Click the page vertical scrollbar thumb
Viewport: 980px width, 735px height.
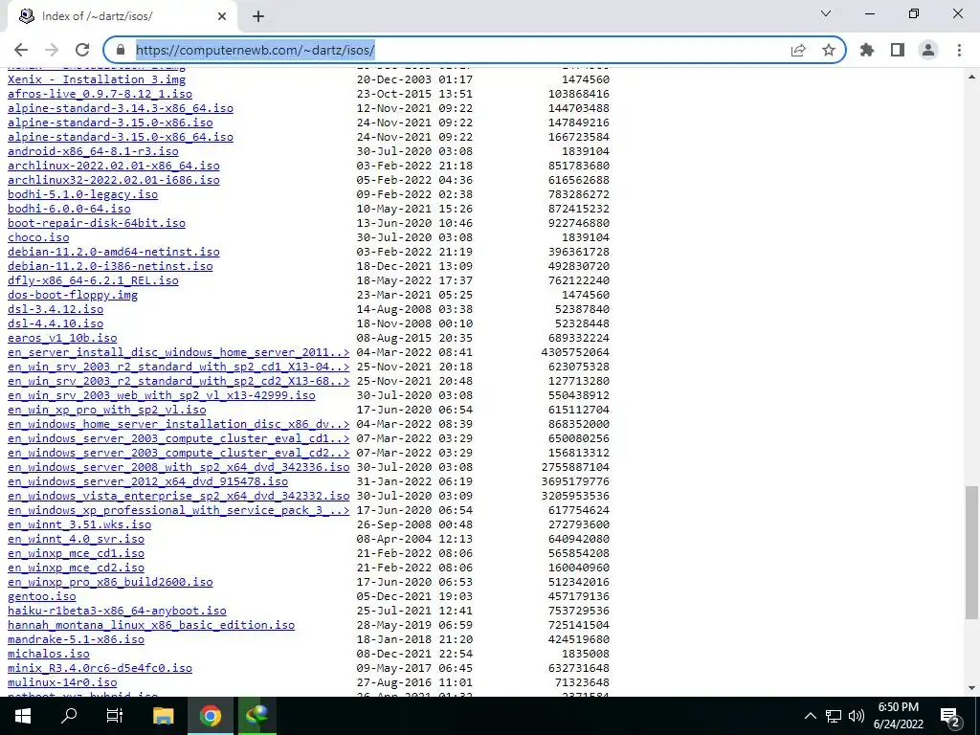point(972,551)
